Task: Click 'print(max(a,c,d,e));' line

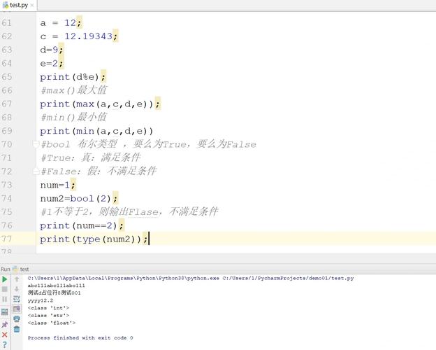Action: (100, 104)
